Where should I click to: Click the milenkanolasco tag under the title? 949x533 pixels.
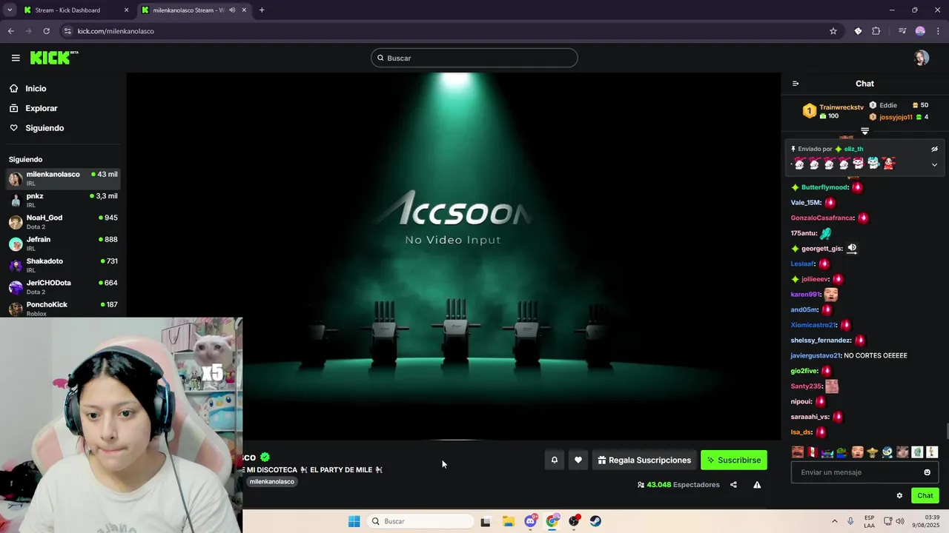[x=272, y=481]
